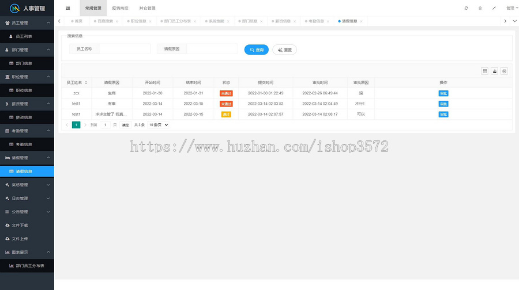Image resolution: width=519 pixels, height=290 pixels.
Task: Switch to 疫情防控 top tab
Action: (120, 8)
